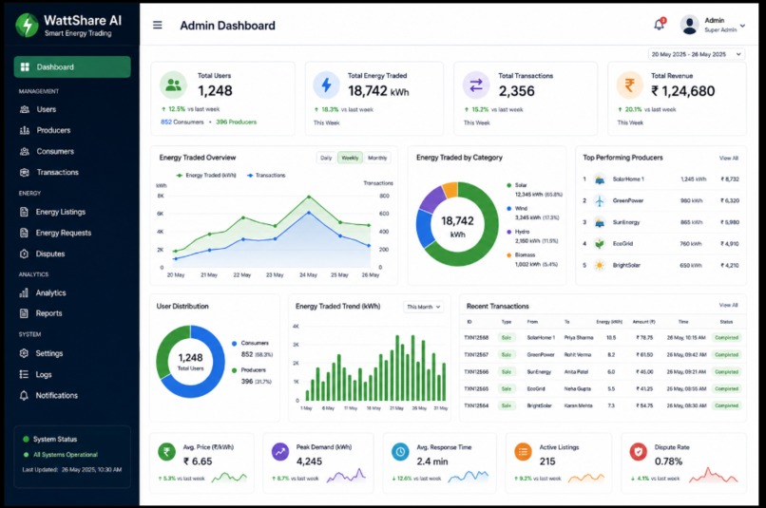
Task: Click View All in Recent Transactions
Action: click(x=728, y=305)
